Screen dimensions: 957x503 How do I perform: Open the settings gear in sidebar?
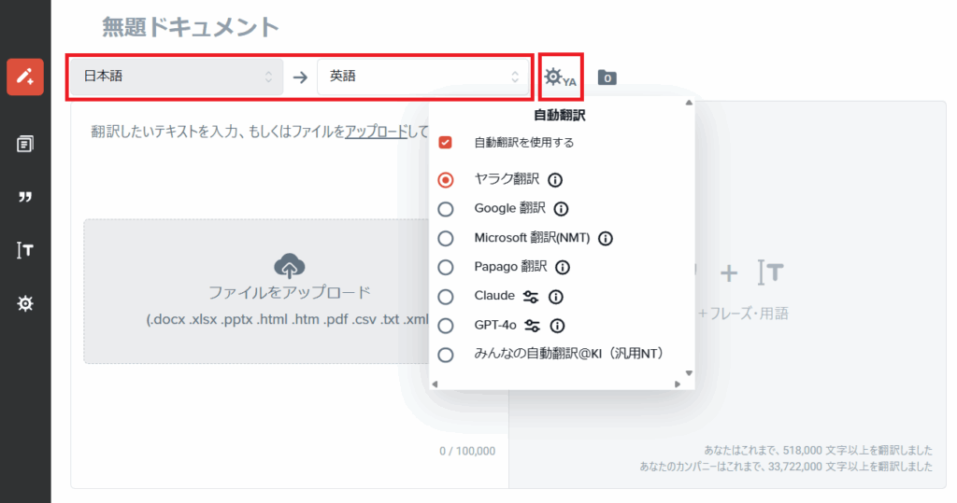tap(25, 303)
